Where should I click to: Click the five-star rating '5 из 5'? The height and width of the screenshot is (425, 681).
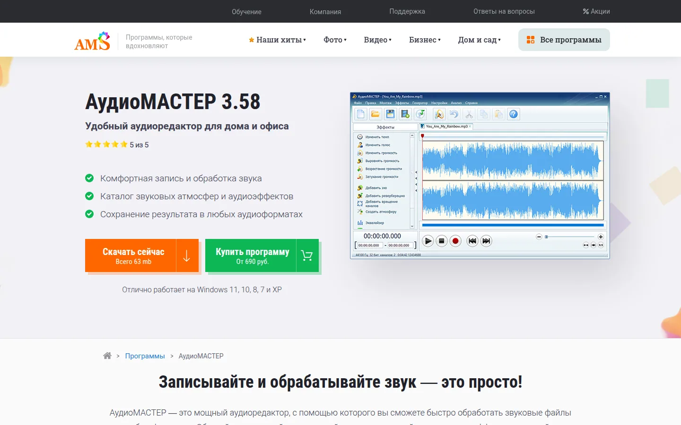click(x=117, y=144)
